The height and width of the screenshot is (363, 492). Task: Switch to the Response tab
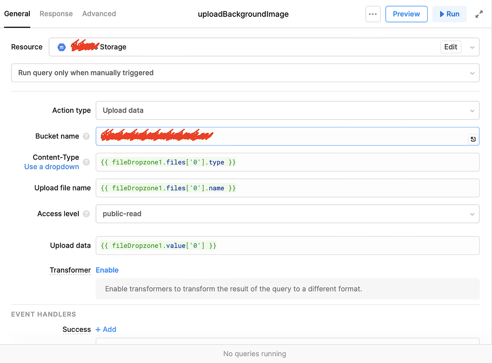[x=56, y=14]
